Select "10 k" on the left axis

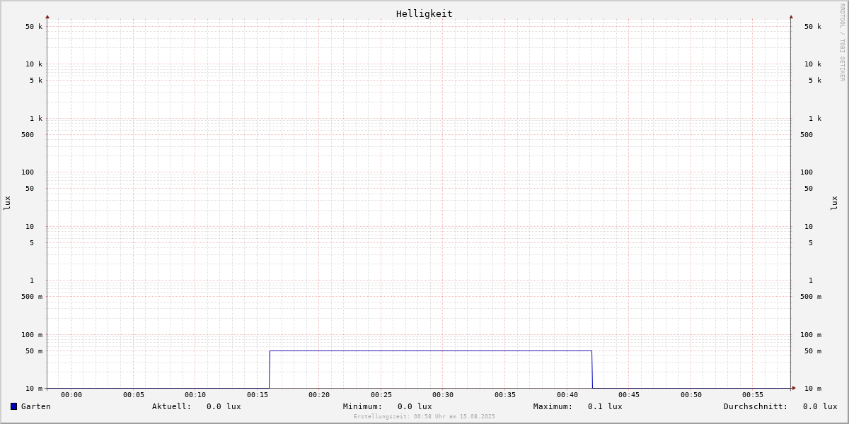pyautogui.click(x=34, y=64)
